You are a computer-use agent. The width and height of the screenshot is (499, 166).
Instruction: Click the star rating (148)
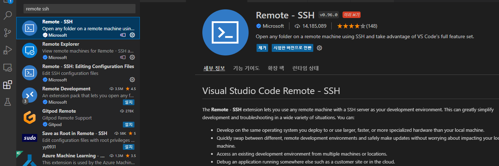tap(357, 26)
